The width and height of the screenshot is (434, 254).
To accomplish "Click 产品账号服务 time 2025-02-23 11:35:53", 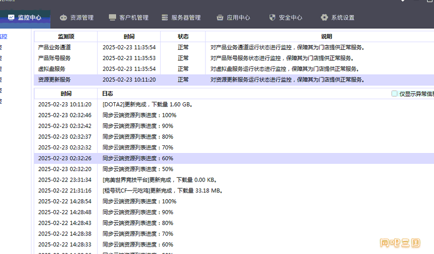I will (129, 58).
